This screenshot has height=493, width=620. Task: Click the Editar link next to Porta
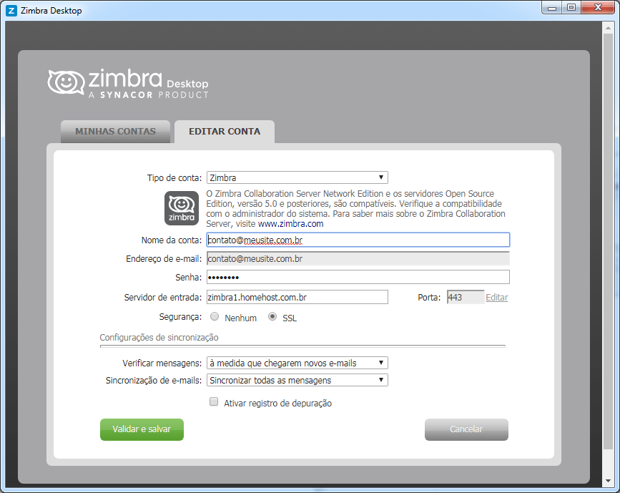[496, 298]
